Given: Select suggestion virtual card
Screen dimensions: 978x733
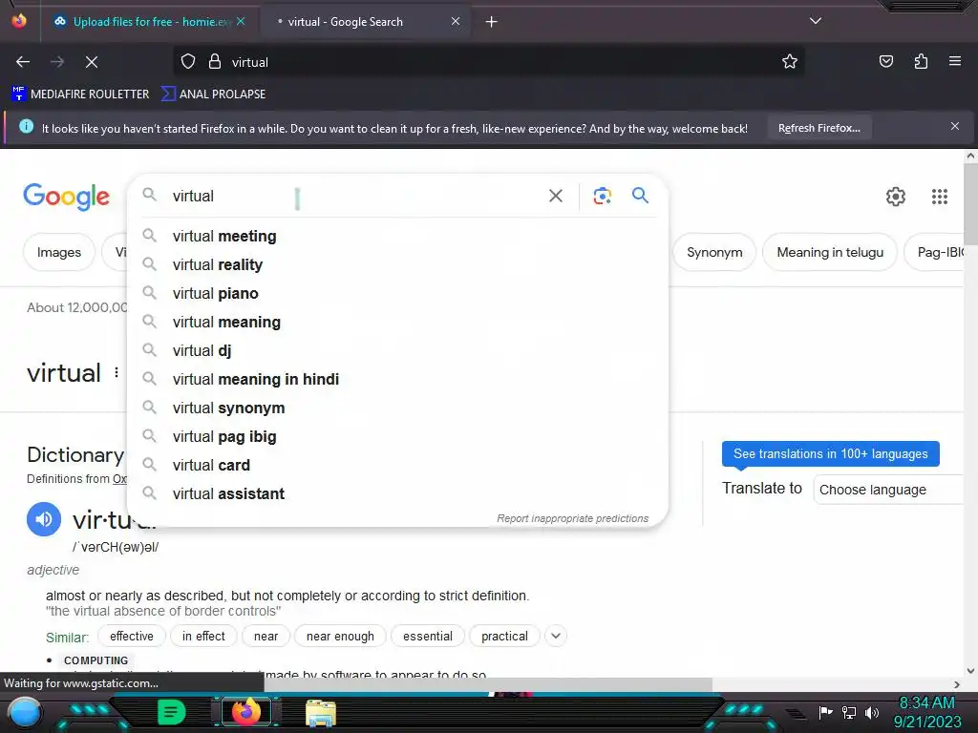Looking at the screenshot, I should tap(397, 466).
